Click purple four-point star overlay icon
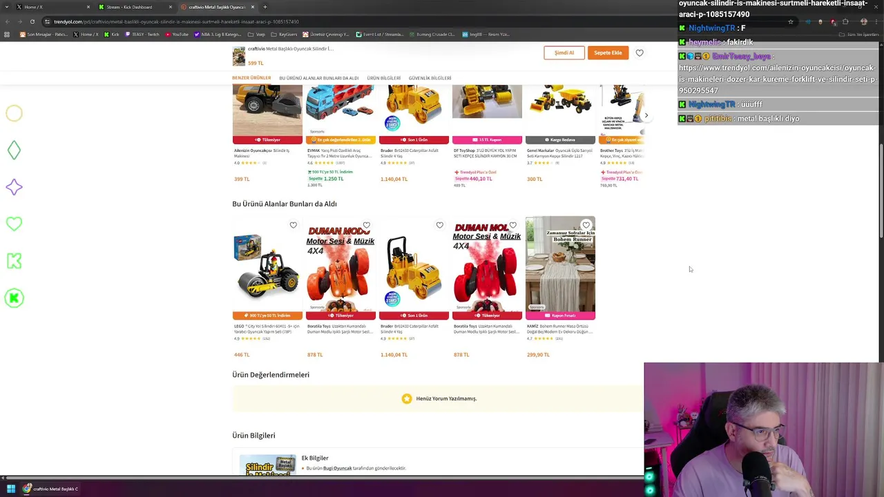The image size is (884, 497). click(14, 187)
